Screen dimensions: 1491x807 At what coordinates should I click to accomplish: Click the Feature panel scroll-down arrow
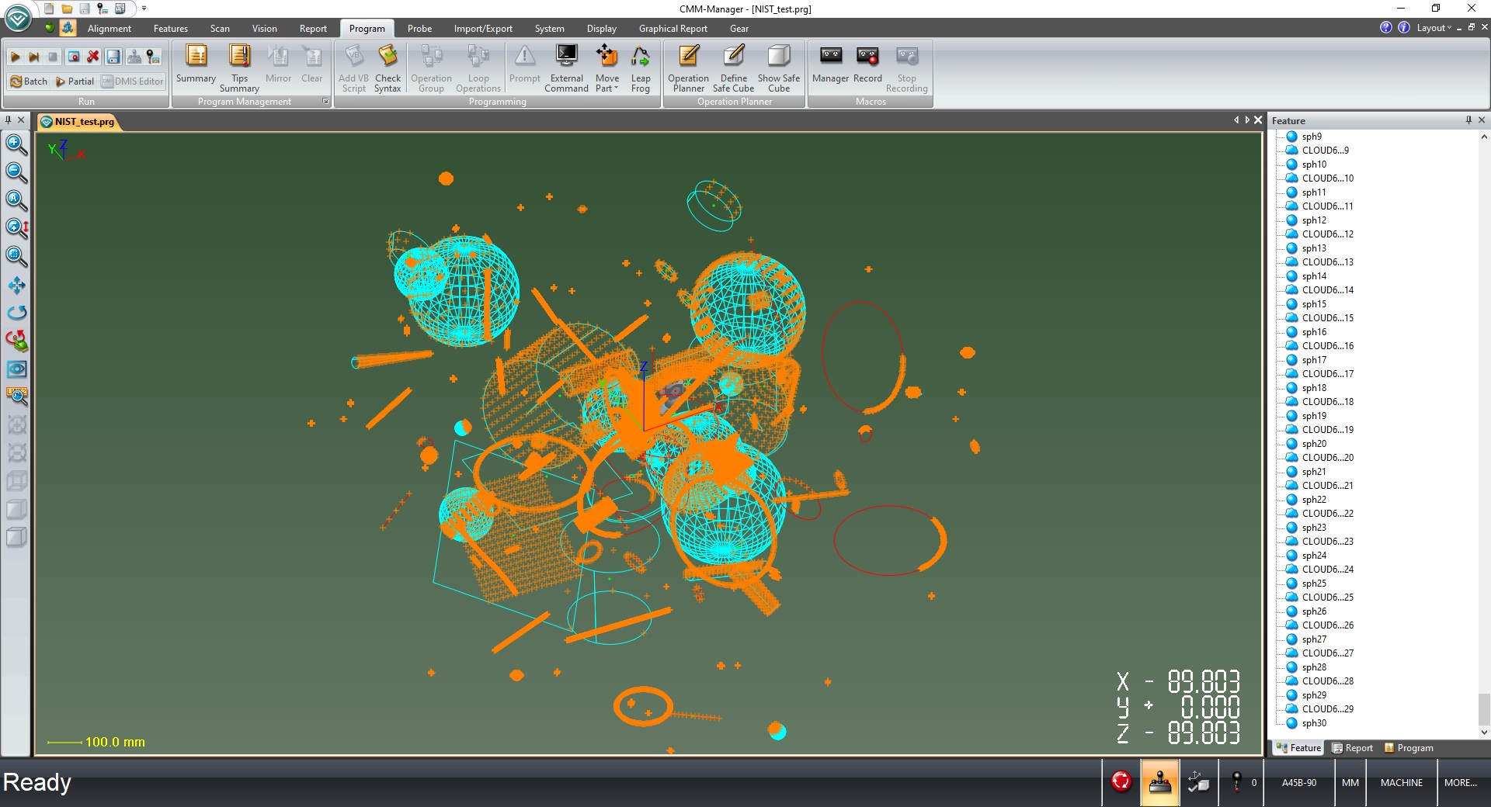(x=1484, y=732)
